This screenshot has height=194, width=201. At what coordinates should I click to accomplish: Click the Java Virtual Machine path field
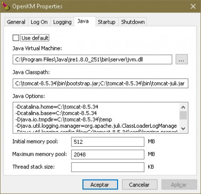pos(92,59)
